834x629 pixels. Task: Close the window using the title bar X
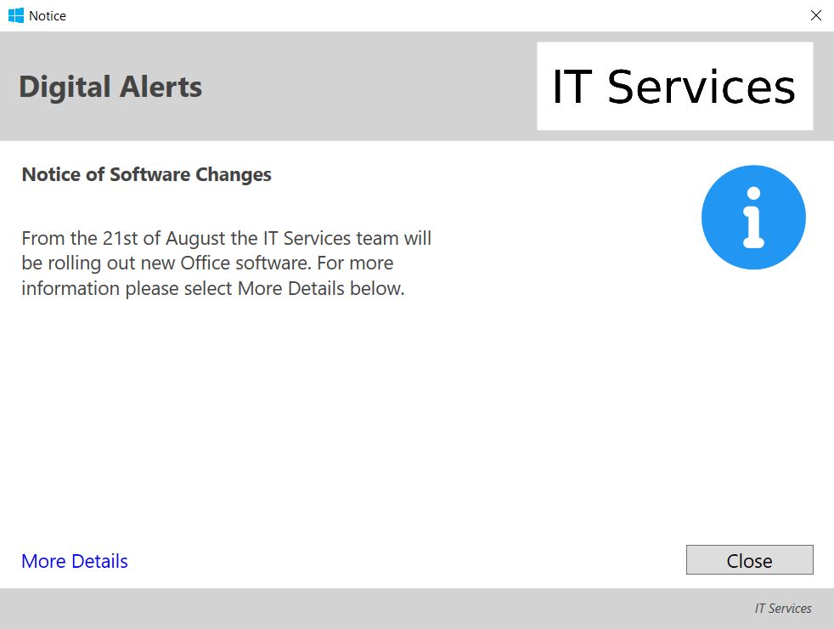(x=815, y=15)
